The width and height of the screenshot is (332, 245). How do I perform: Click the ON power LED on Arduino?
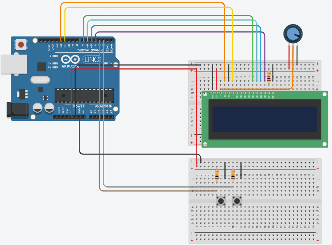click(106, 63)
